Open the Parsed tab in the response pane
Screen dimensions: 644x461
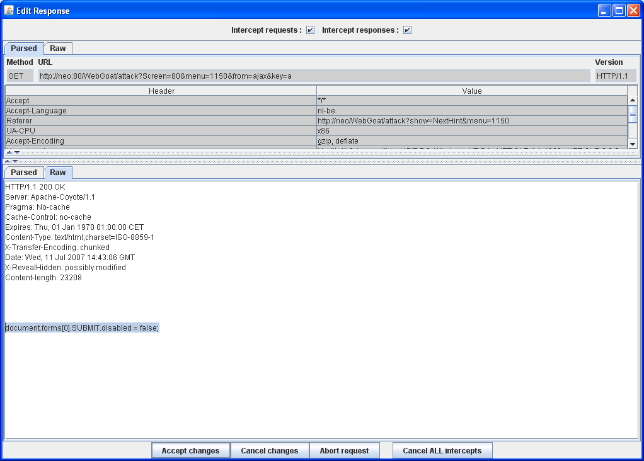tap(24, 173)
